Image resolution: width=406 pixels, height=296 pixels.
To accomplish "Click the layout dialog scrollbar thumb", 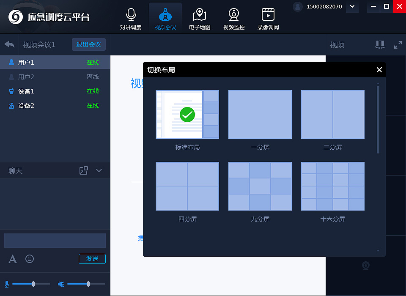I will coord(378,119).
